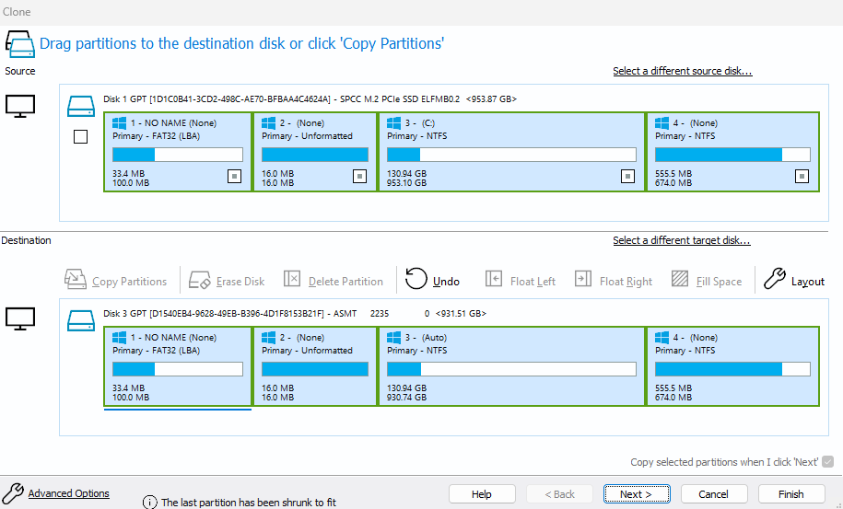Toggle the source Disk 1 checkbox
This screenshot has height=509, width=843.
pos(80,137)
